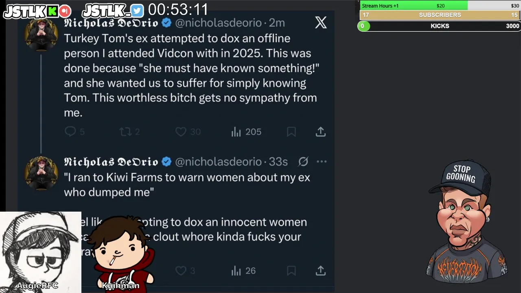521x293 pixels.
Task: Like the second tweet with 3 likes
Action: tap(181, 271)
